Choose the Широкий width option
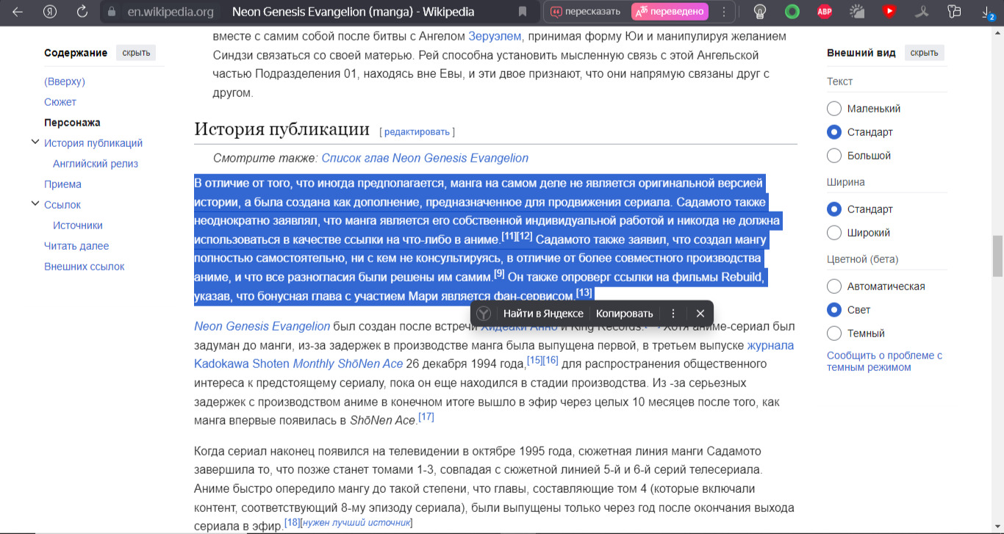 pyautogui.click(x=834, y=233)
